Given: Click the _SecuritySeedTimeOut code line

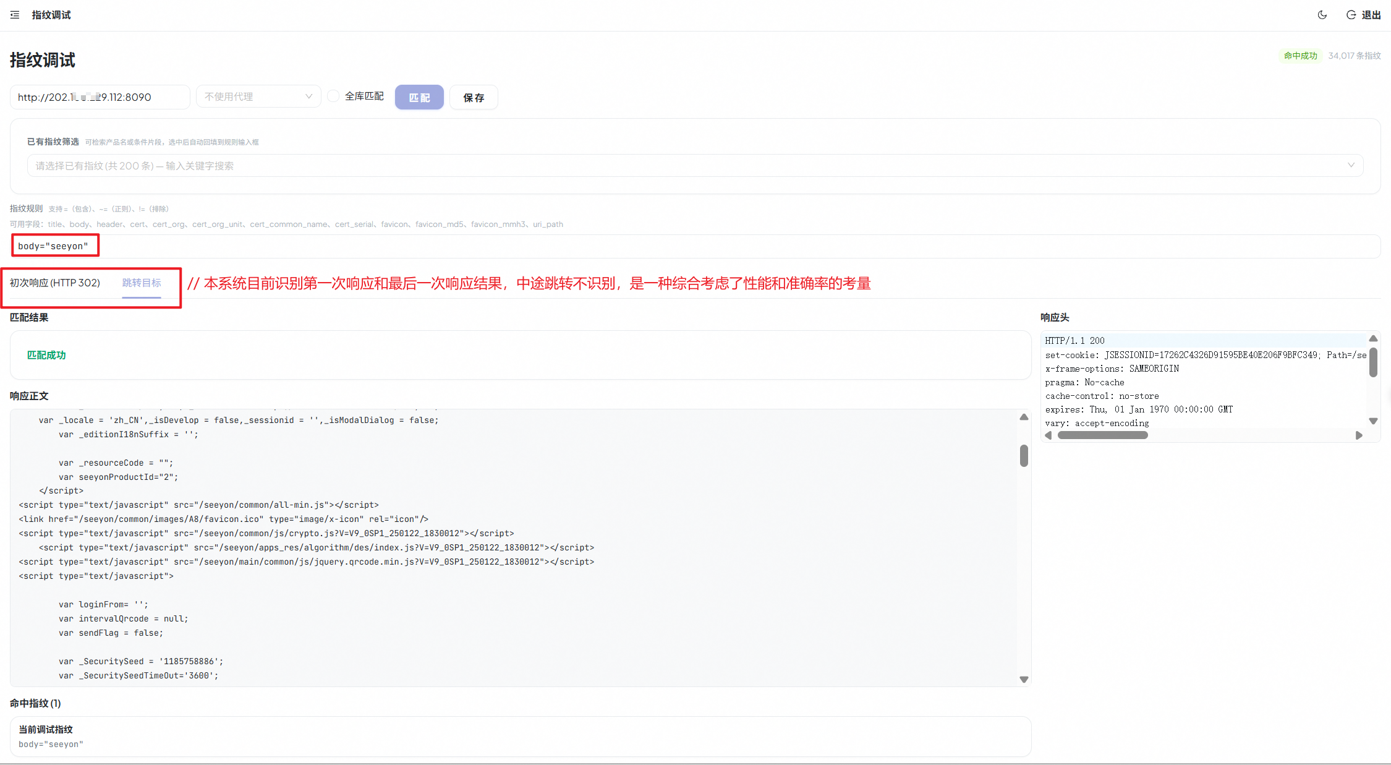Looking at the screenshot, I should pyautogui.click(x=138, y=675).
